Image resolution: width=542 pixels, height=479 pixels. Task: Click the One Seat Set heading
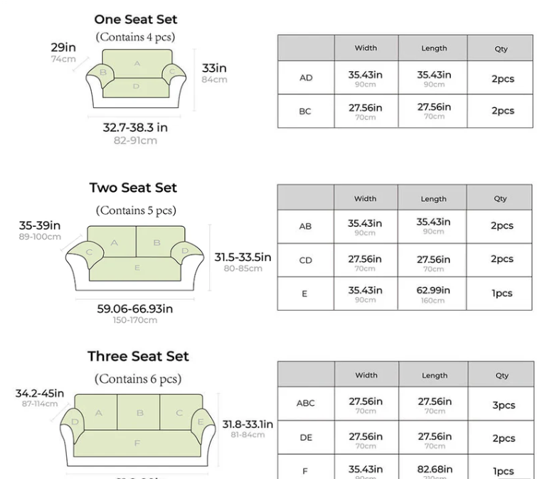(135, 19)
